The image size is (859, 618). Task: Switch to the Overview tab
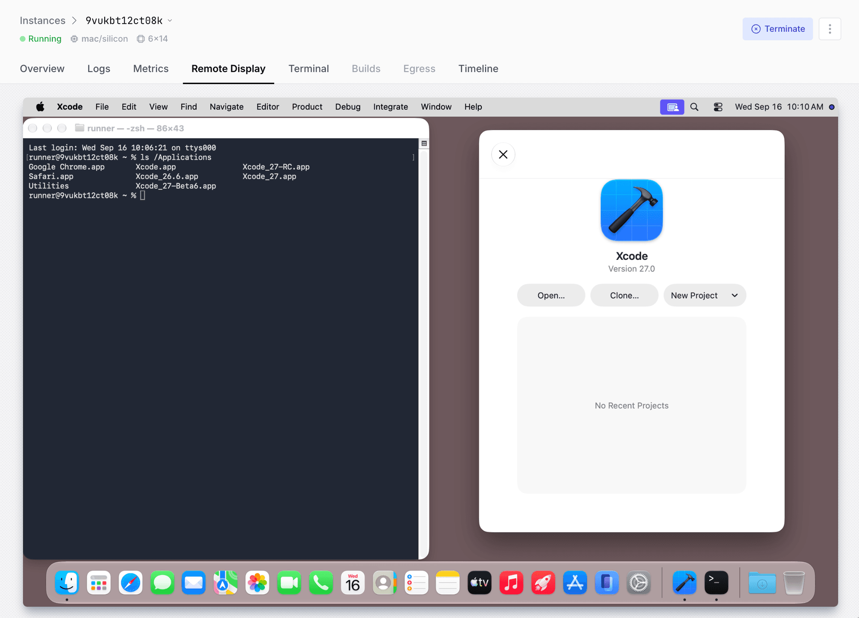[42, 68]
